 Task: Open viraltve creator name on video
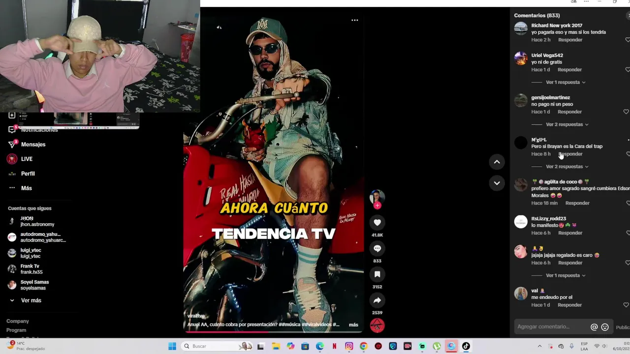point(196,316)
